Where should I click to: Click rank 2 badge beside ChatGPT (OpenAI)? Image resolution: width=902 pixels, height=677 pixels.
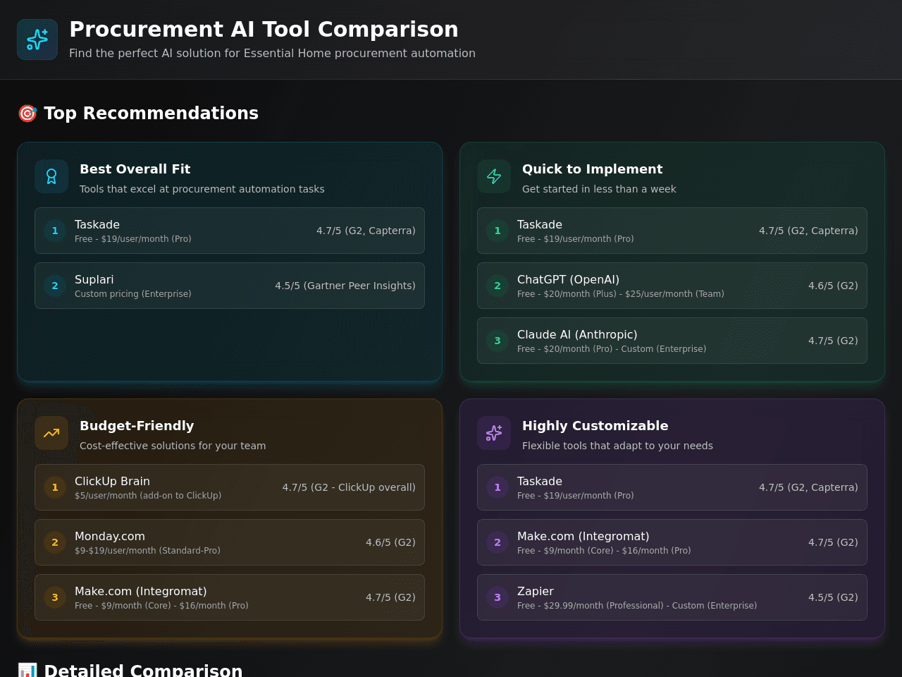[498, 286]
